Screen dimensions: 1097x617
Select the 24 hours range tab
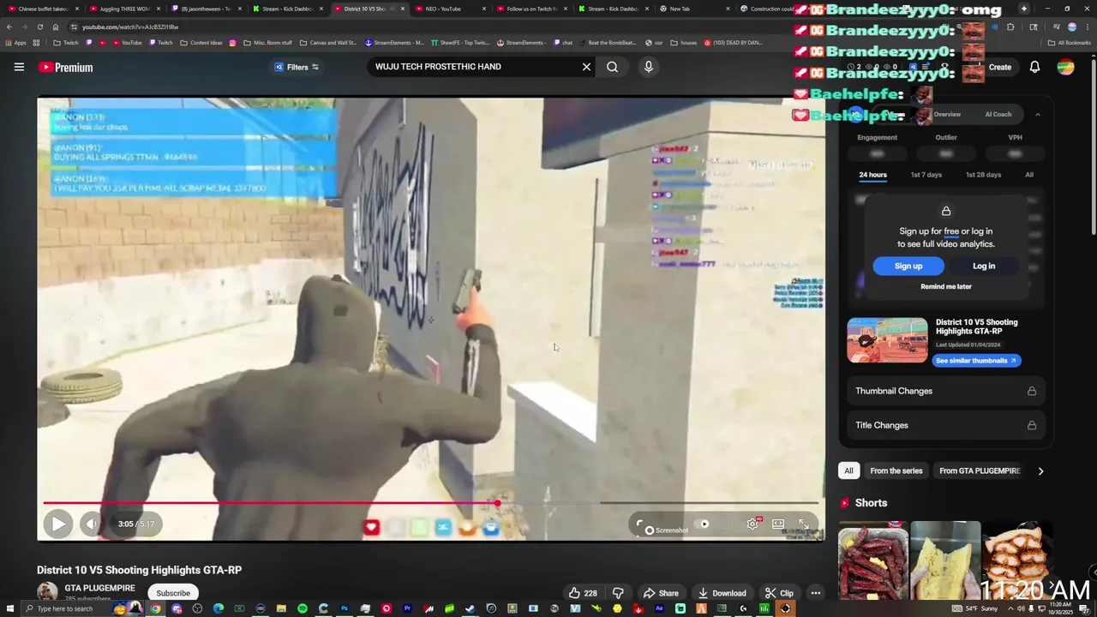tap(872, 175)
